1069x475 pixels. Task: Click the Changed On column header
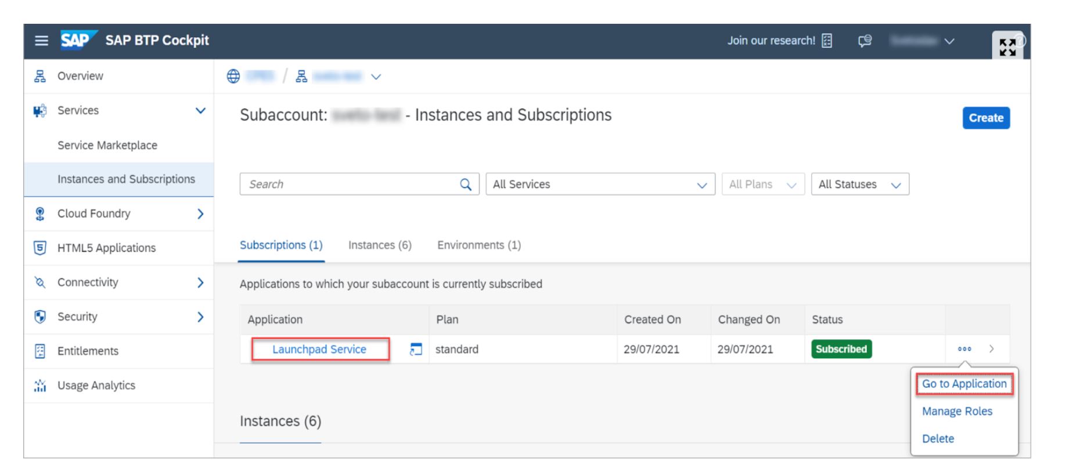click(x=748, y=320)
